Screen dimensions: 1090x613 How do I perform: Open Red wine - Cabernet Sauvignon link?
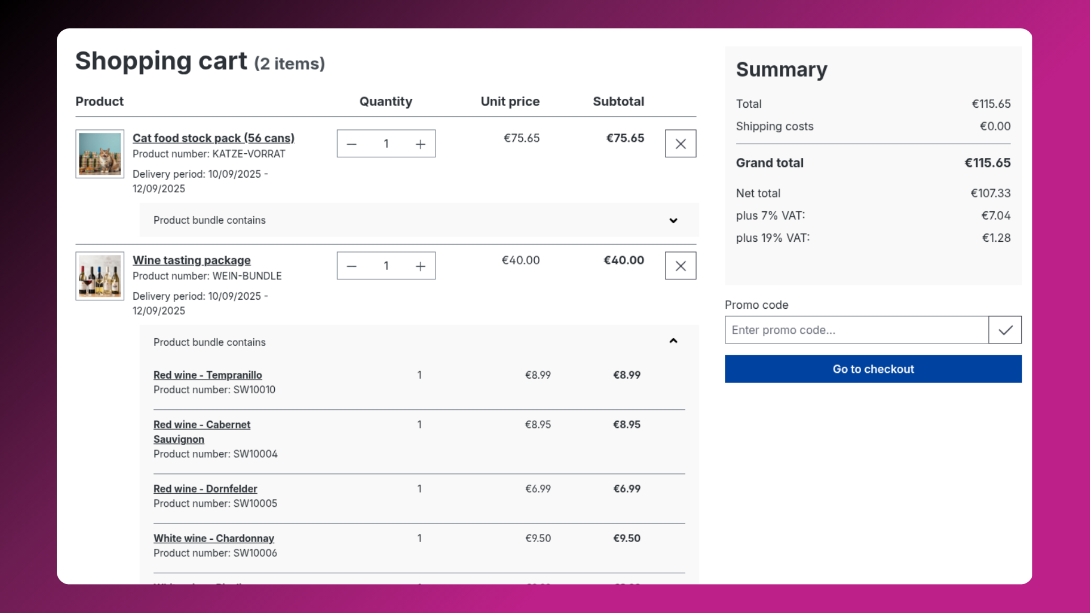202,425
